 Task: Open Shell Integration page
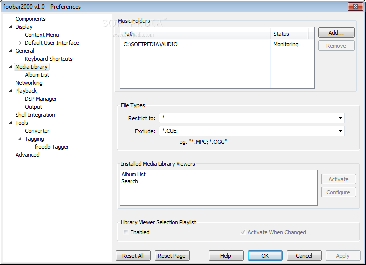tap(35, 115)
